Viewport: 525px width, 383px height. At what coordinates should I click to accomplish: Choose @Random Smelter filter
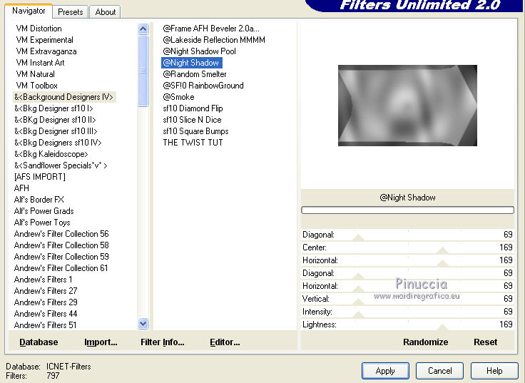point(195,74)
